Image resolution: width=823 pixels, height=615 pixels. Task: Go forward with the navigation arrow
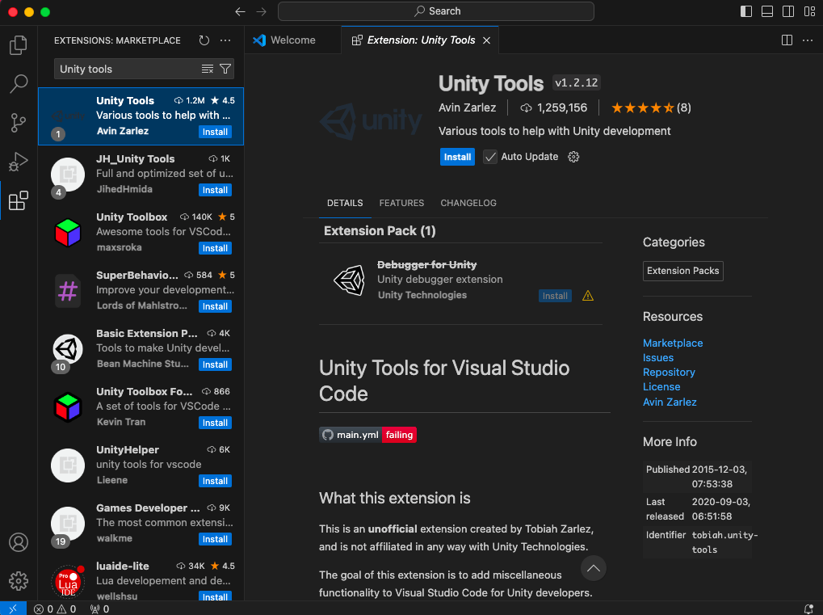[261, 11]
